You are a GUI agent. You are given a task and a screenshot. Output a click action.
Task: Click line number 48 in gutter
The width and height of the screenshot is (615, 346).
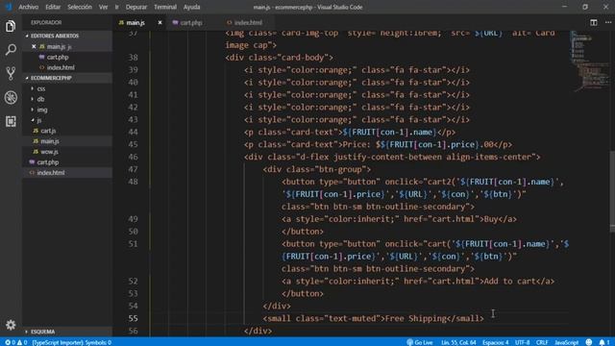(133, 182)
